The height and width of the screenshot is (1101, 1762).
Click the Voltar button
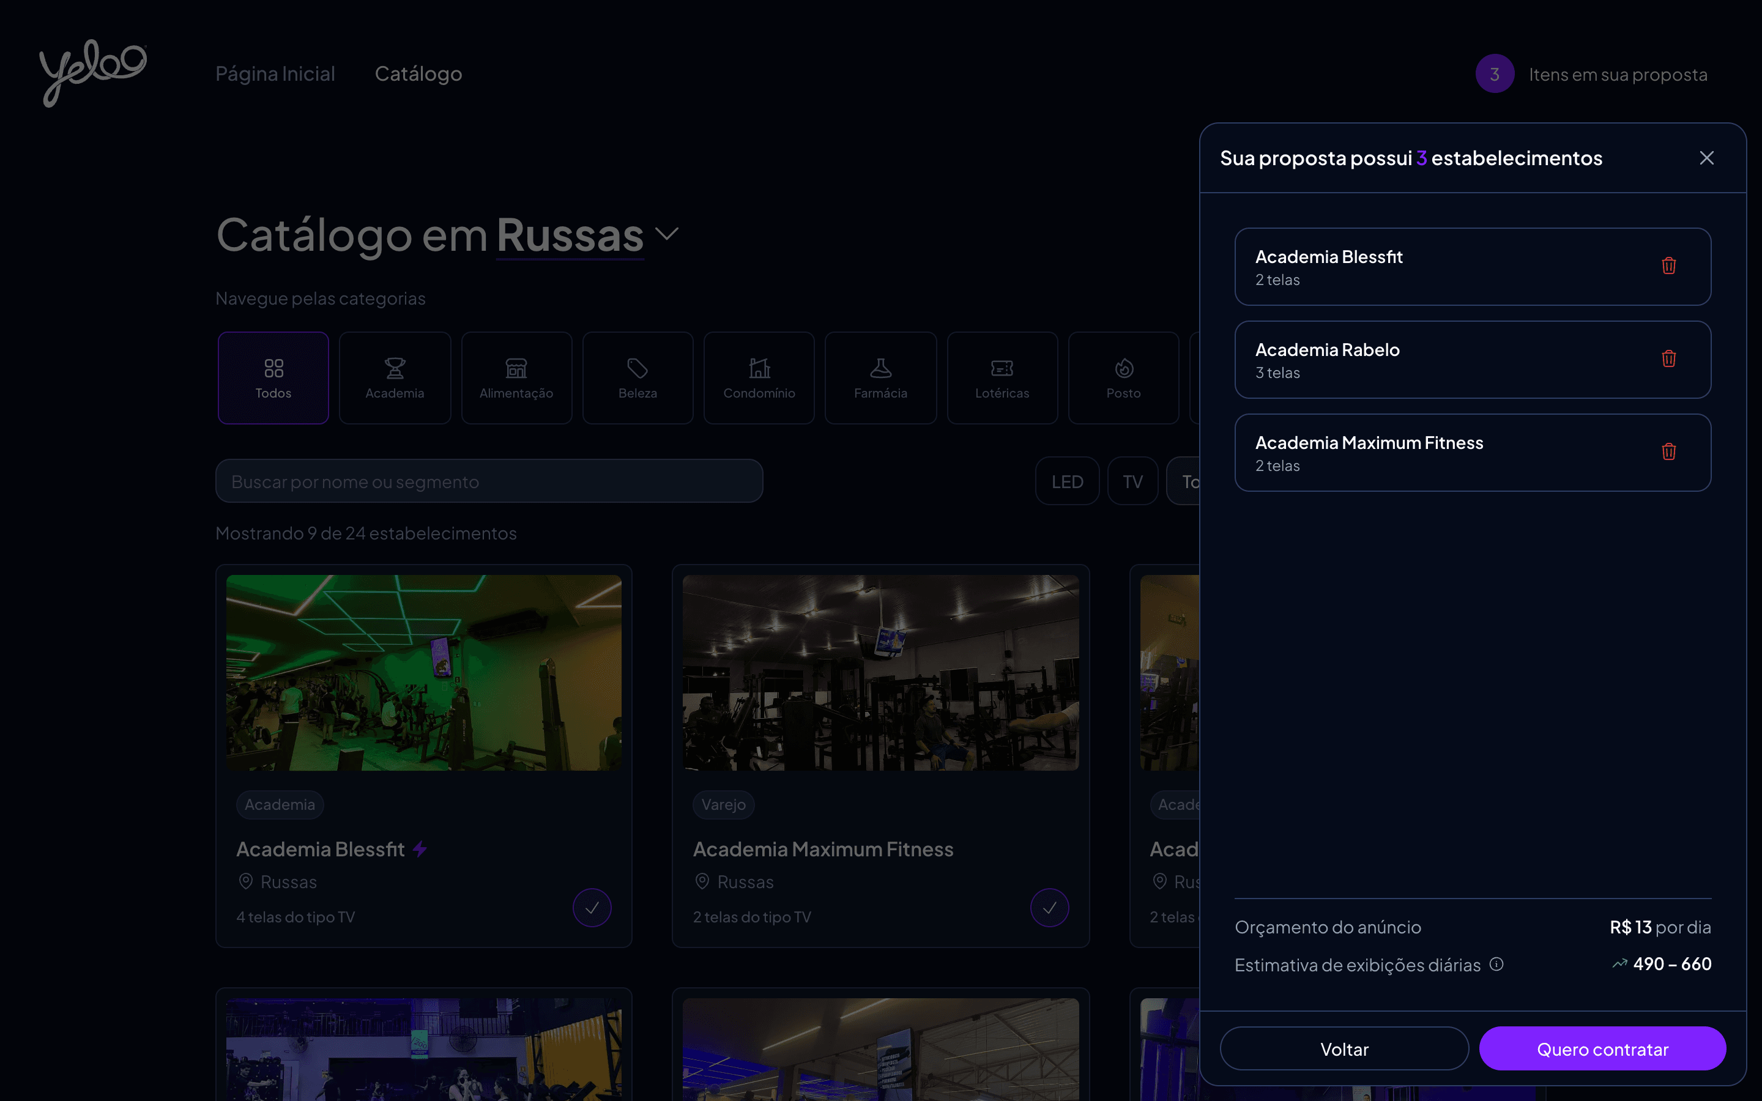[x=1344, y=1048]
